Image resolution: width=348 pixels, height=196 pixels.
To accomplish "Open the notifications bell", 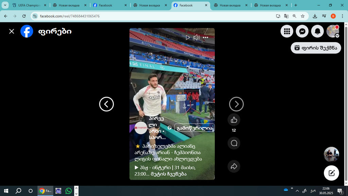I will [x=317, y=31].
